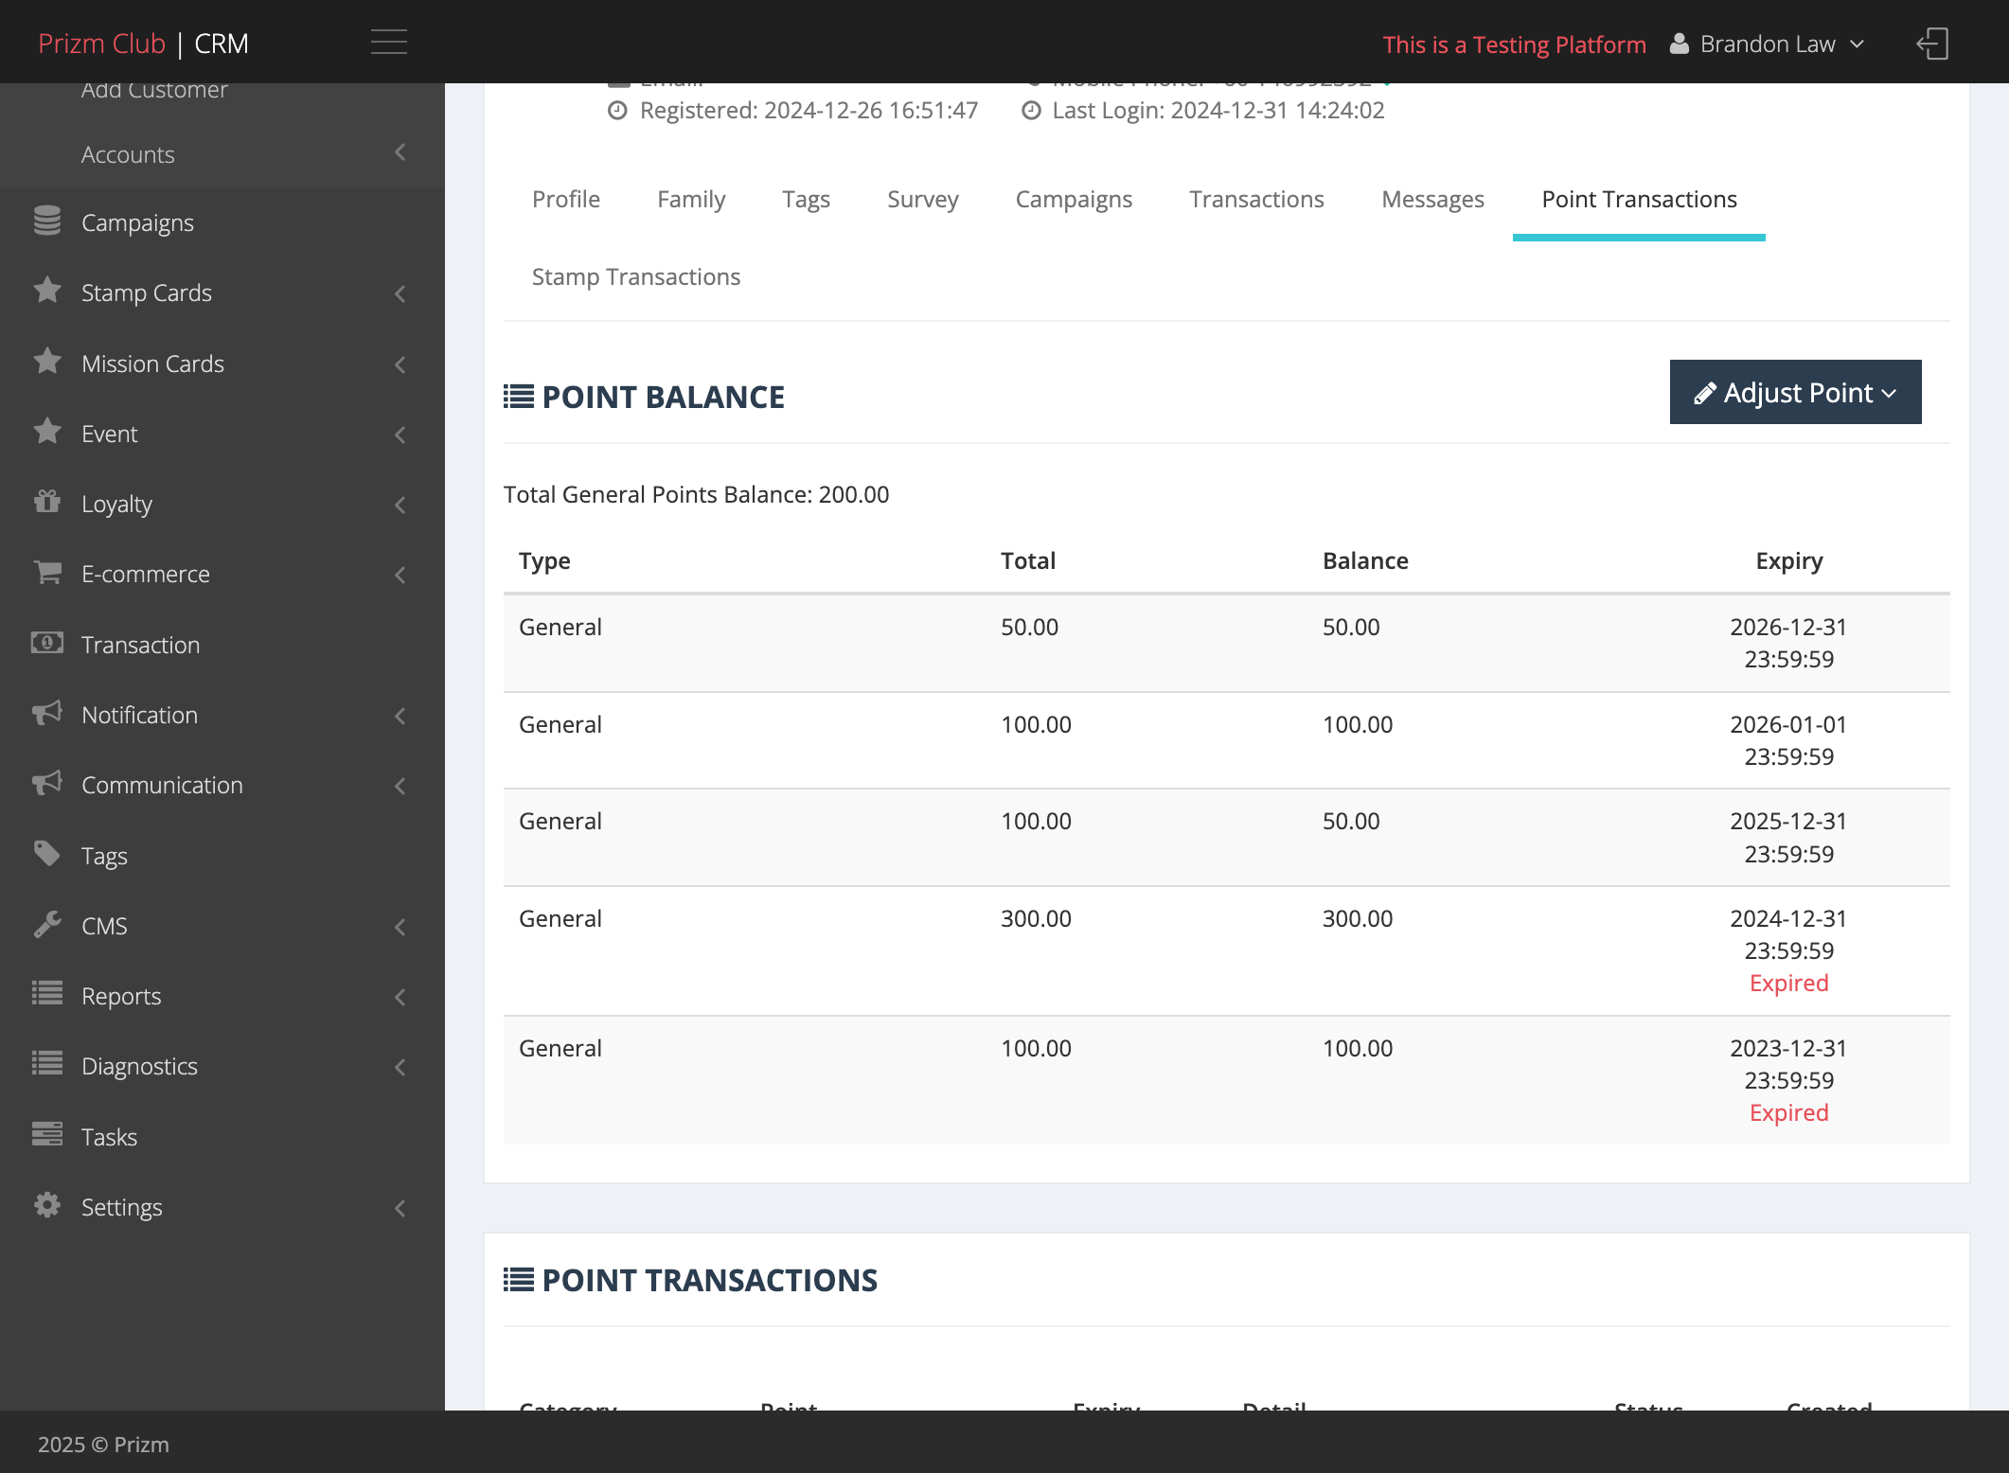
Task: Click the hamburger menu toggle icon
Action: pyautogui.click(x=388, y=43)
